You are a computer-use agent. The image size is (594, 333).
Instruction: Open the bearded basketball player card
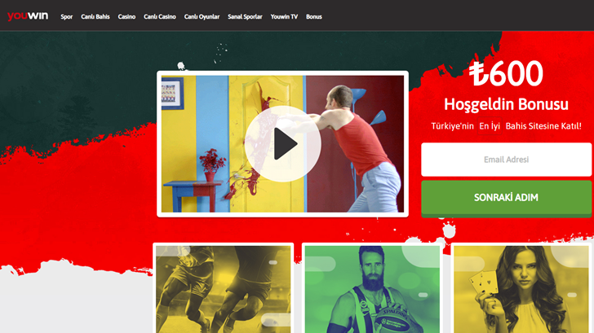[372, 289]
